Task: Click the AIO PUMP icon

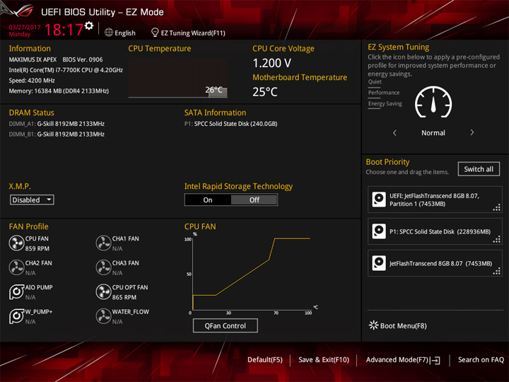Action: tap(16, 291)
